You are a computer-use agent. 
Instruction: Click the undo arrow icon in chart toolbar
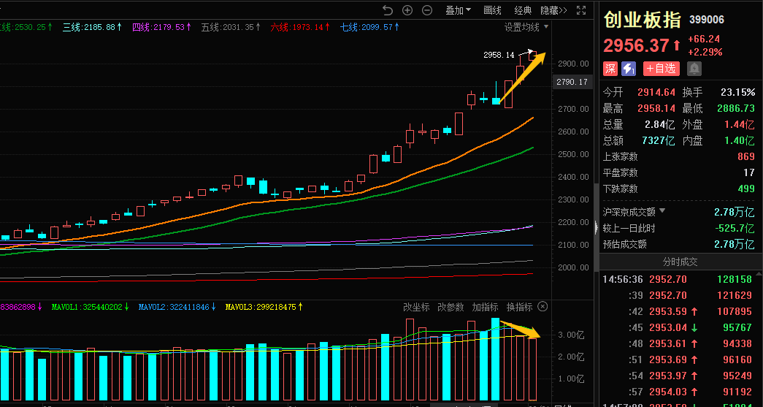coord(388,10)
